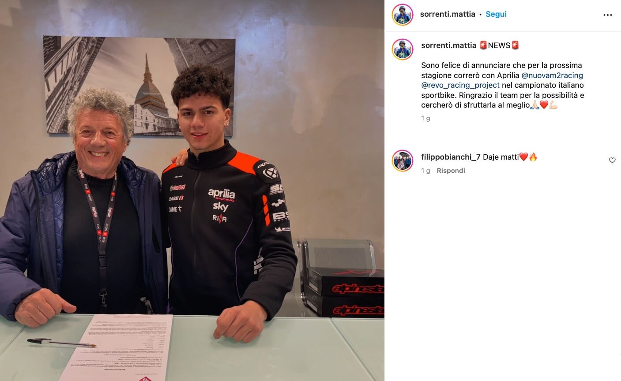Like filippobianchi_7's comment with heart icon
This screenshot has width=621, height=381.
pos(612,161)
